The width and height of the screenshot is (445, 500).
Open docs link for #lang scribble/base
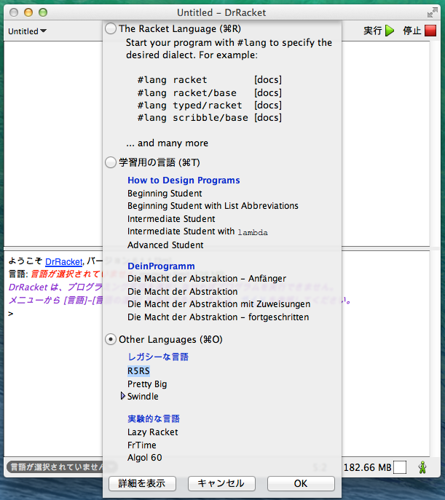(x=268, y=118)
